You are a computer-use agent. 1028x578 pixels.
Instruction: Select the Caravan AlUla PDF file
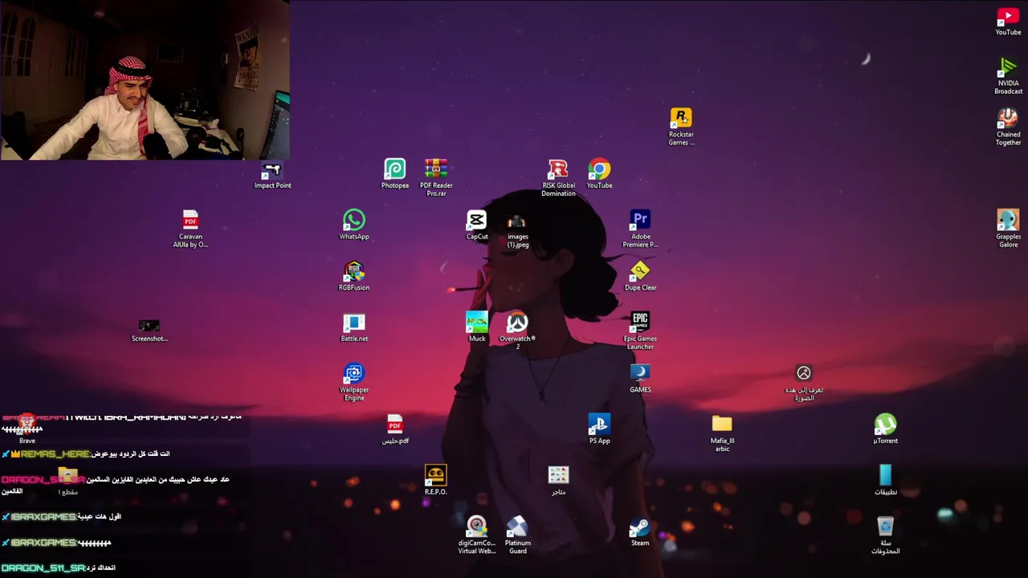tap(190, 229)
